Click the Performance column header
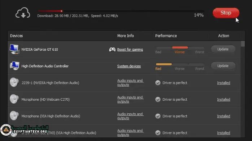This screenshot has width=252, height=141. (166, 36)
